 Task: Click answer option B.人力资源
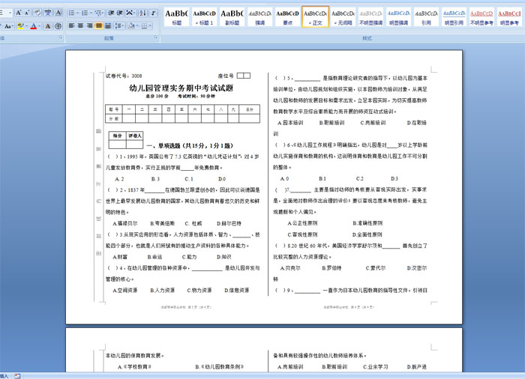[x=163, y=291]
